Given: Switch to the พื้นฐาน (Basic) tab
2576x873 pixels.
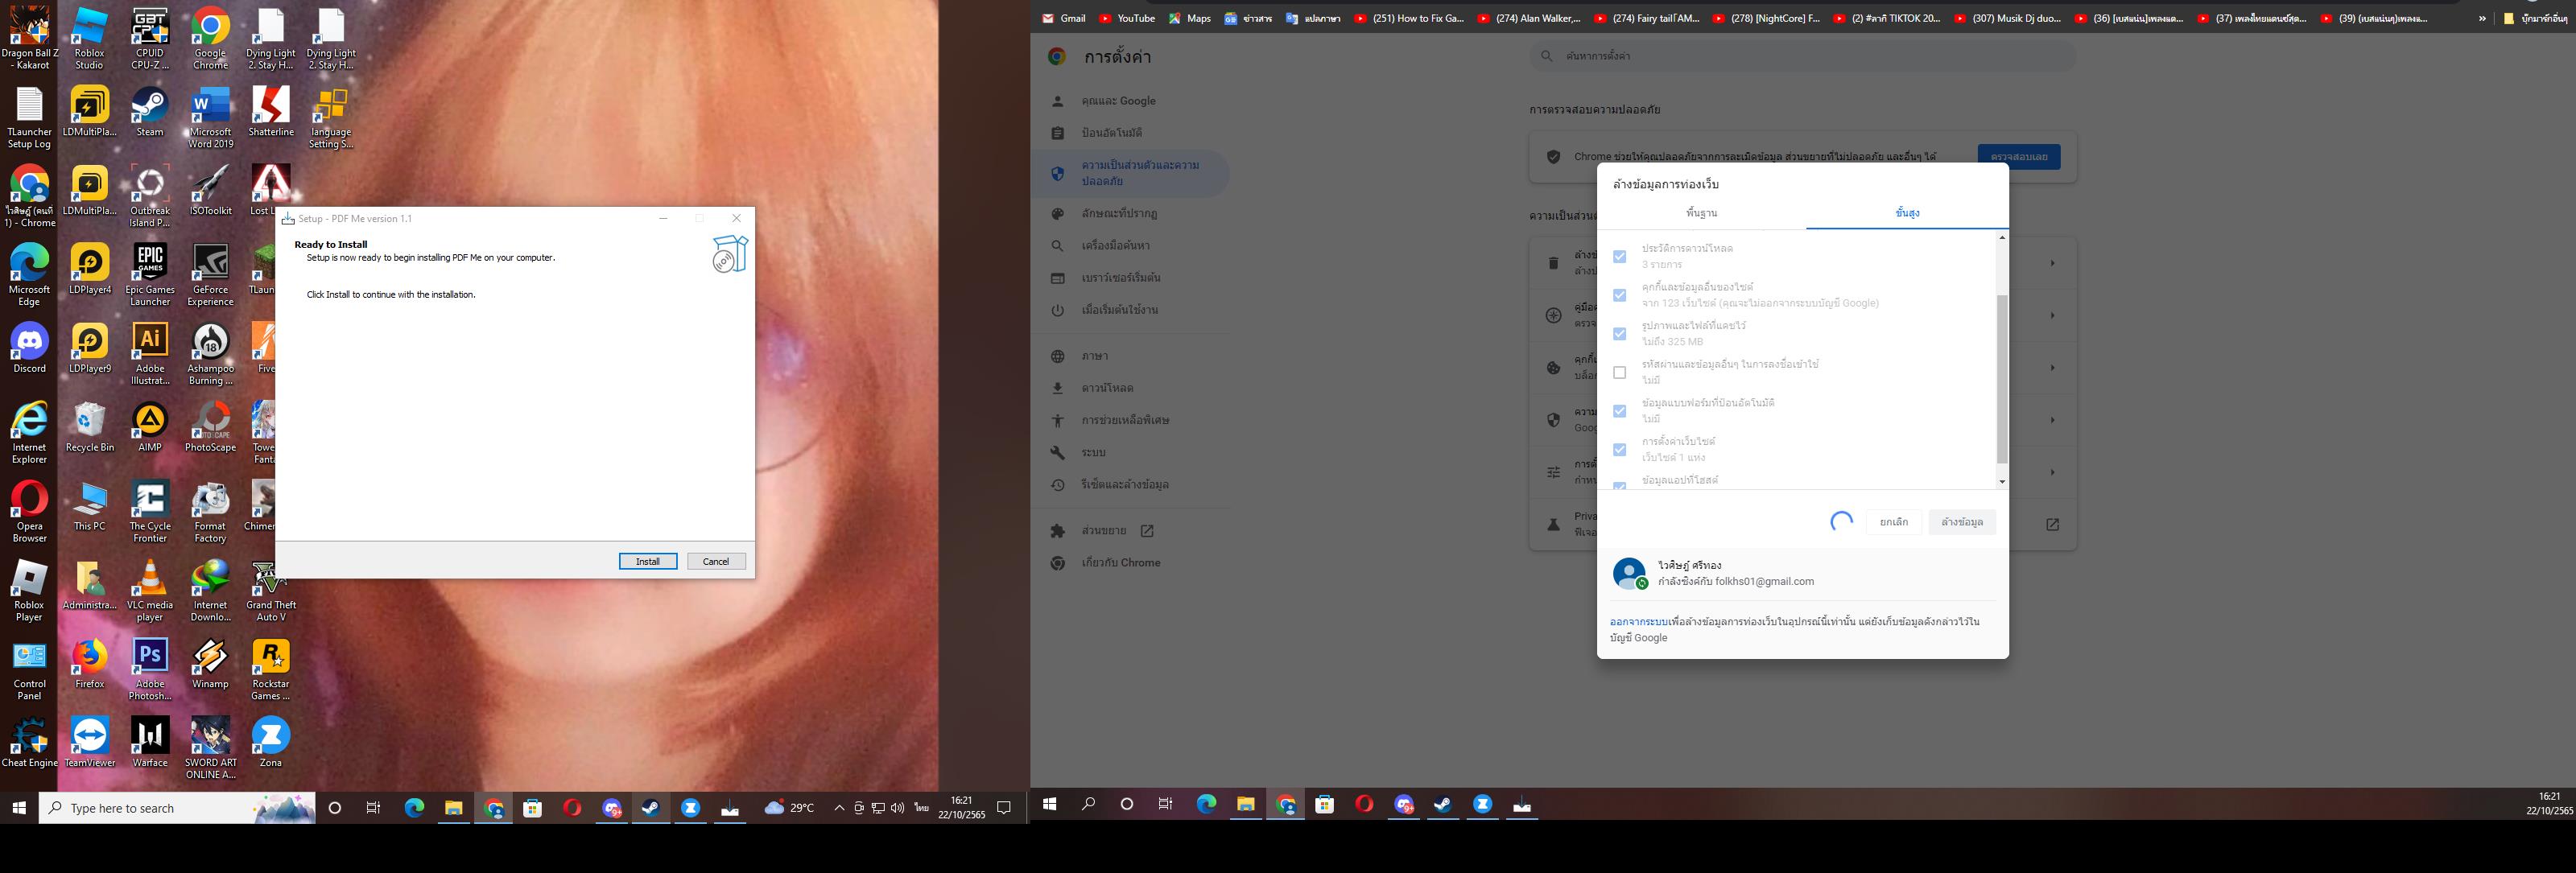Looking at the screenshot, I should pos(1701,213).
